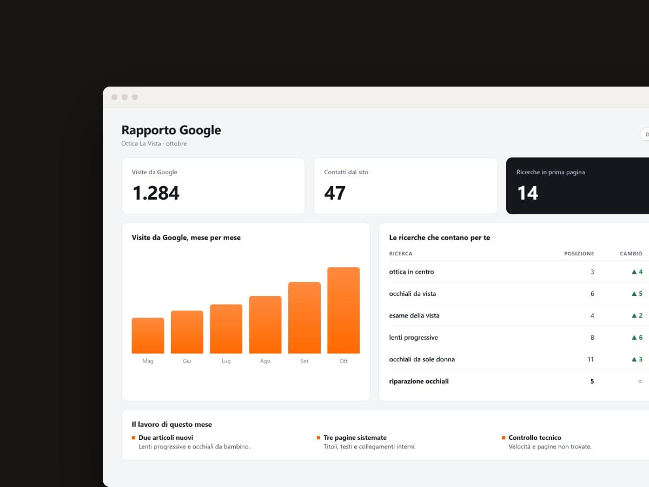This screenshot has width=649, height=487.
Task: Select the search term ottica in centro
Action: point(412,272)
